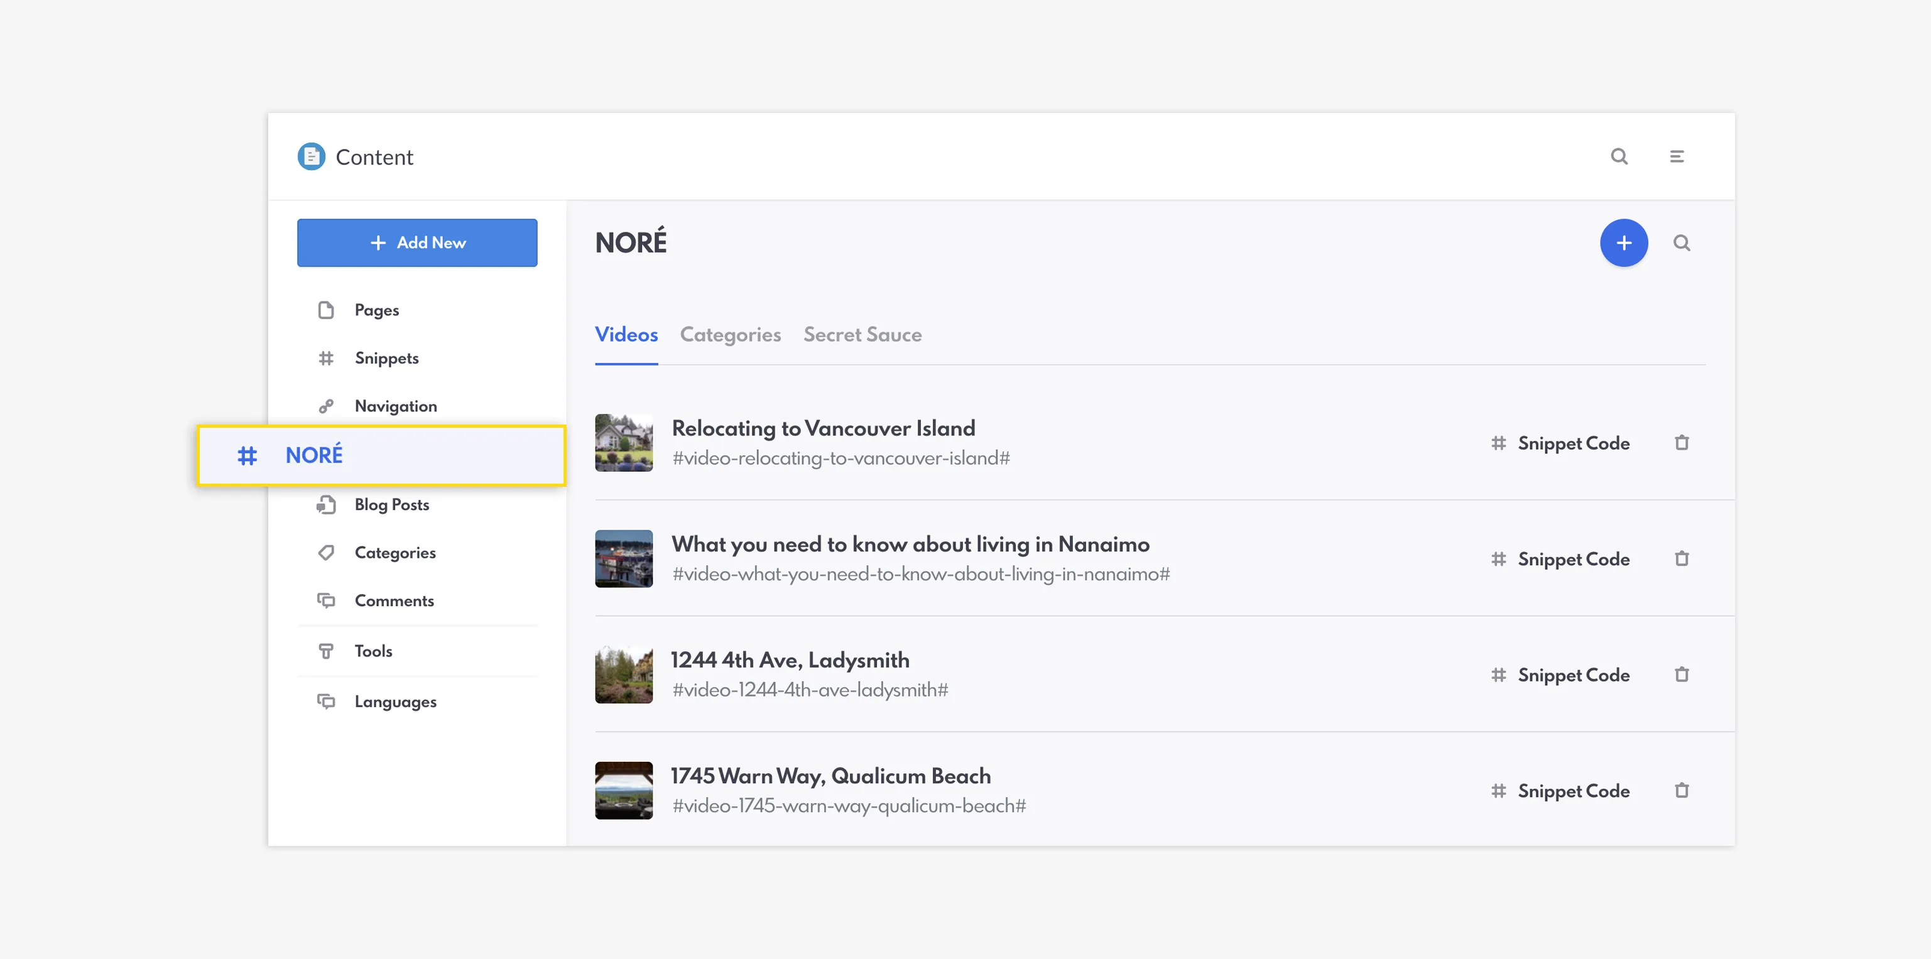Viewport: 1931px width, 959px height.
Task: Open What you need to know about living in Nanaimo
Action: click(x=910, y=544)
